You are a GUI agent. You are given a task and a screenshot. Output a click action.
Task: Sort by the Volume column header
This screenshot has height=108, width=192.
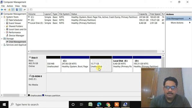click(35, 14)
